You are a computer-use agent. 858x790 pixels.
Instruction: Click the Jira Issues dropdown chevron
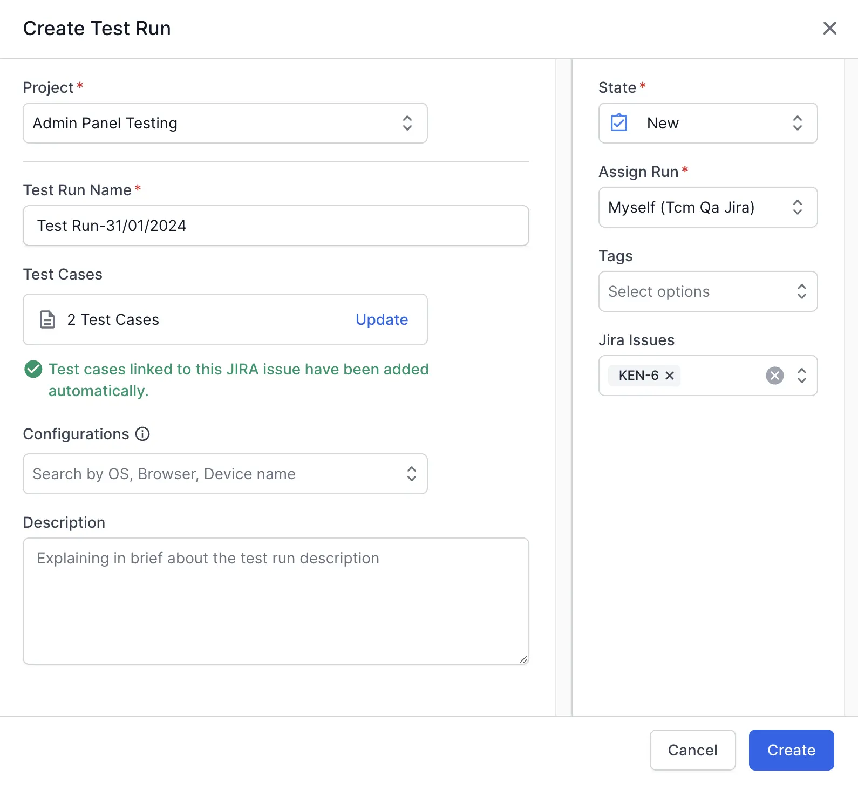point(802,376)
